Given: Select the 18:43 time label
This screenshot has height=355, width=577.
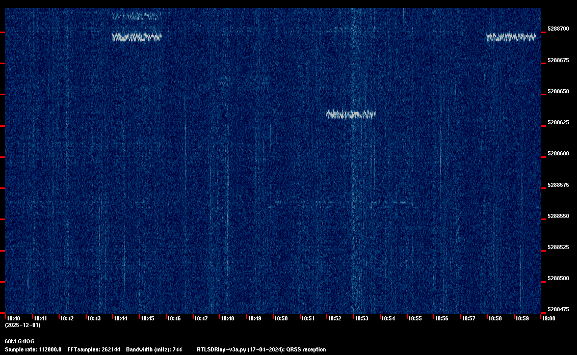Looking at the screenshot, I should pos(94,318).
